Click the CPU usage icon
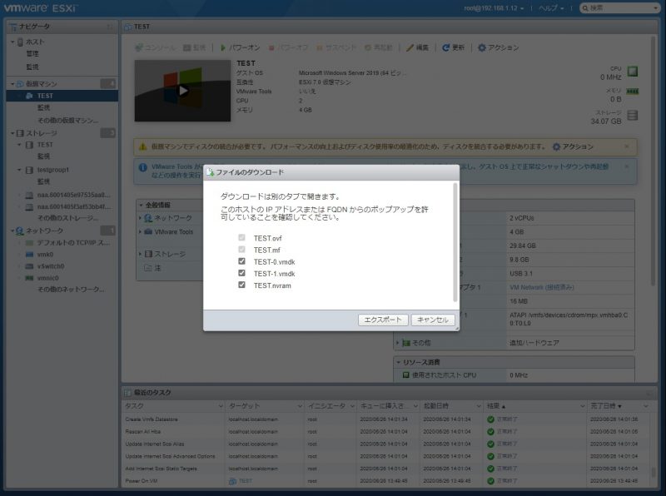 tap(633, 72)
